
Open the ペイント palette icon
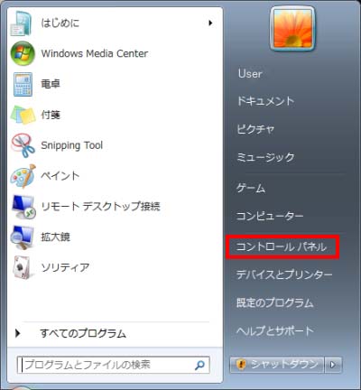23,176
